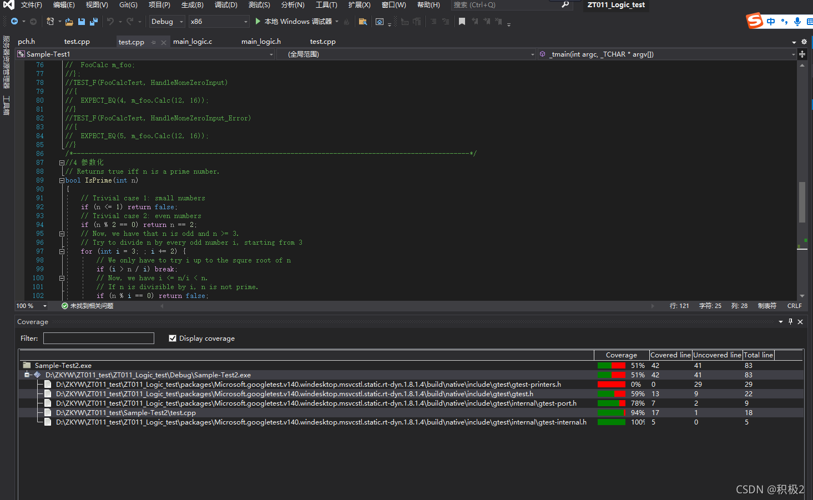The image size is (813, 500).
Task: Open the Git(G) menu
Action: 128,4
